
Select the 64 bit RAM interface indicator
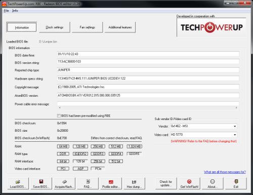63,161
